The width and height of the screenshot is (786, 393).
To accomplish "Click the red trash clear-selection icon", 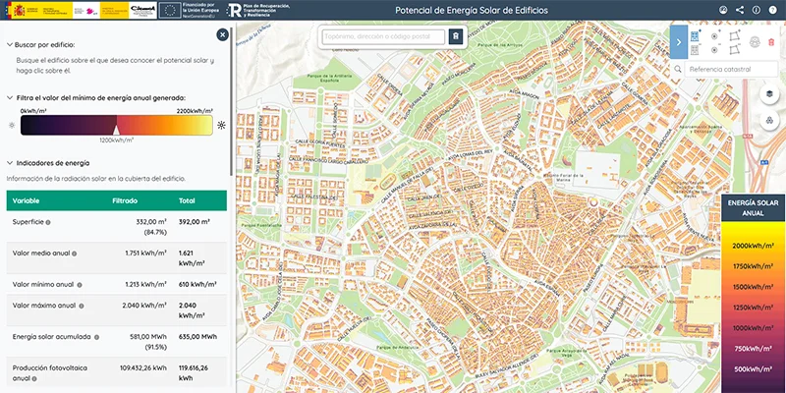I will coord(771,42).
